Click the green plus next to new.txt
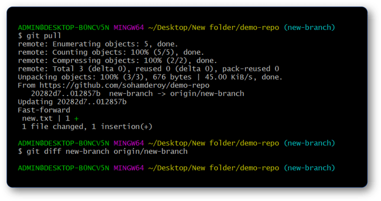This screenshot has width=381, height=201. (77, 118)
